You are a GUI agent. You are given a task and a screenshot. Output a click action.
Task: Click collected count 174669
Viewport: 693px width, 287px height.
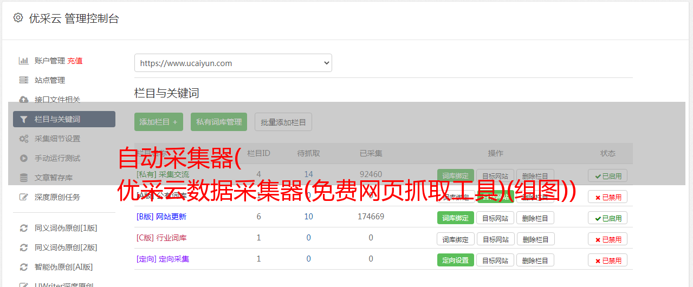click(x=371, y=217)
